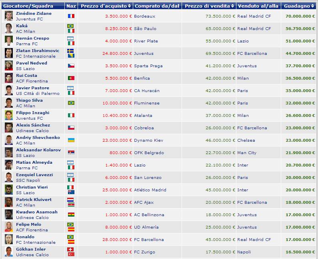The height and width of the screenshot is (259, 318).
Task: Open Patrick Kluivert player link
Action: pyautogui.click(x=34, y=199)
